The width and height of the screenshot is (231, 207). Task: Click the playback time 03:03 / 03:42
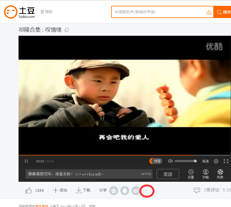coord(45,161)
